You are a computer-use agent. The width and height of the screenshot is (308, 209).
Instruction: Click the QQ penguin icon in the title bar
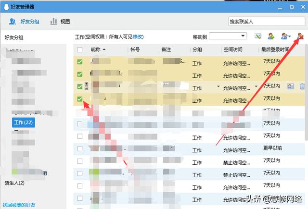point(6,7)
